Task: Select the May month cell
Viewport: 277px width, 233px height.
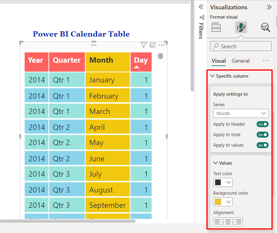Action: coord(108,142)
